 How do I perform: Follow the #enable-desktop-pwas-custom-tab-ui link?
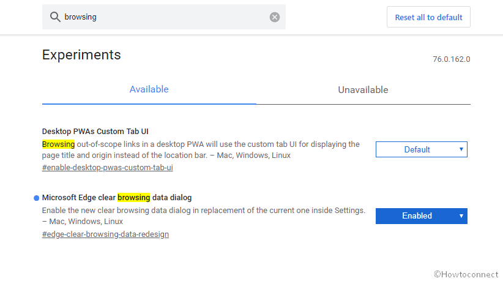click(x=108, y=168)
